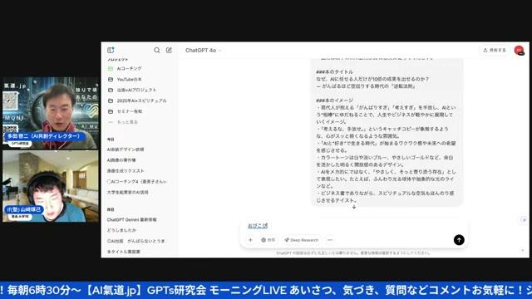This screenshot has height=299, width=532.
Task: Click the folder icon beside the セミナー project
Action: 111,111
